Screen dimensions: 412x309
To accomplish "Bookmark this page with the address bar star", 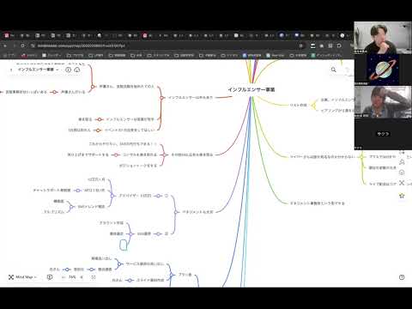I will click(x=300, y=45).
